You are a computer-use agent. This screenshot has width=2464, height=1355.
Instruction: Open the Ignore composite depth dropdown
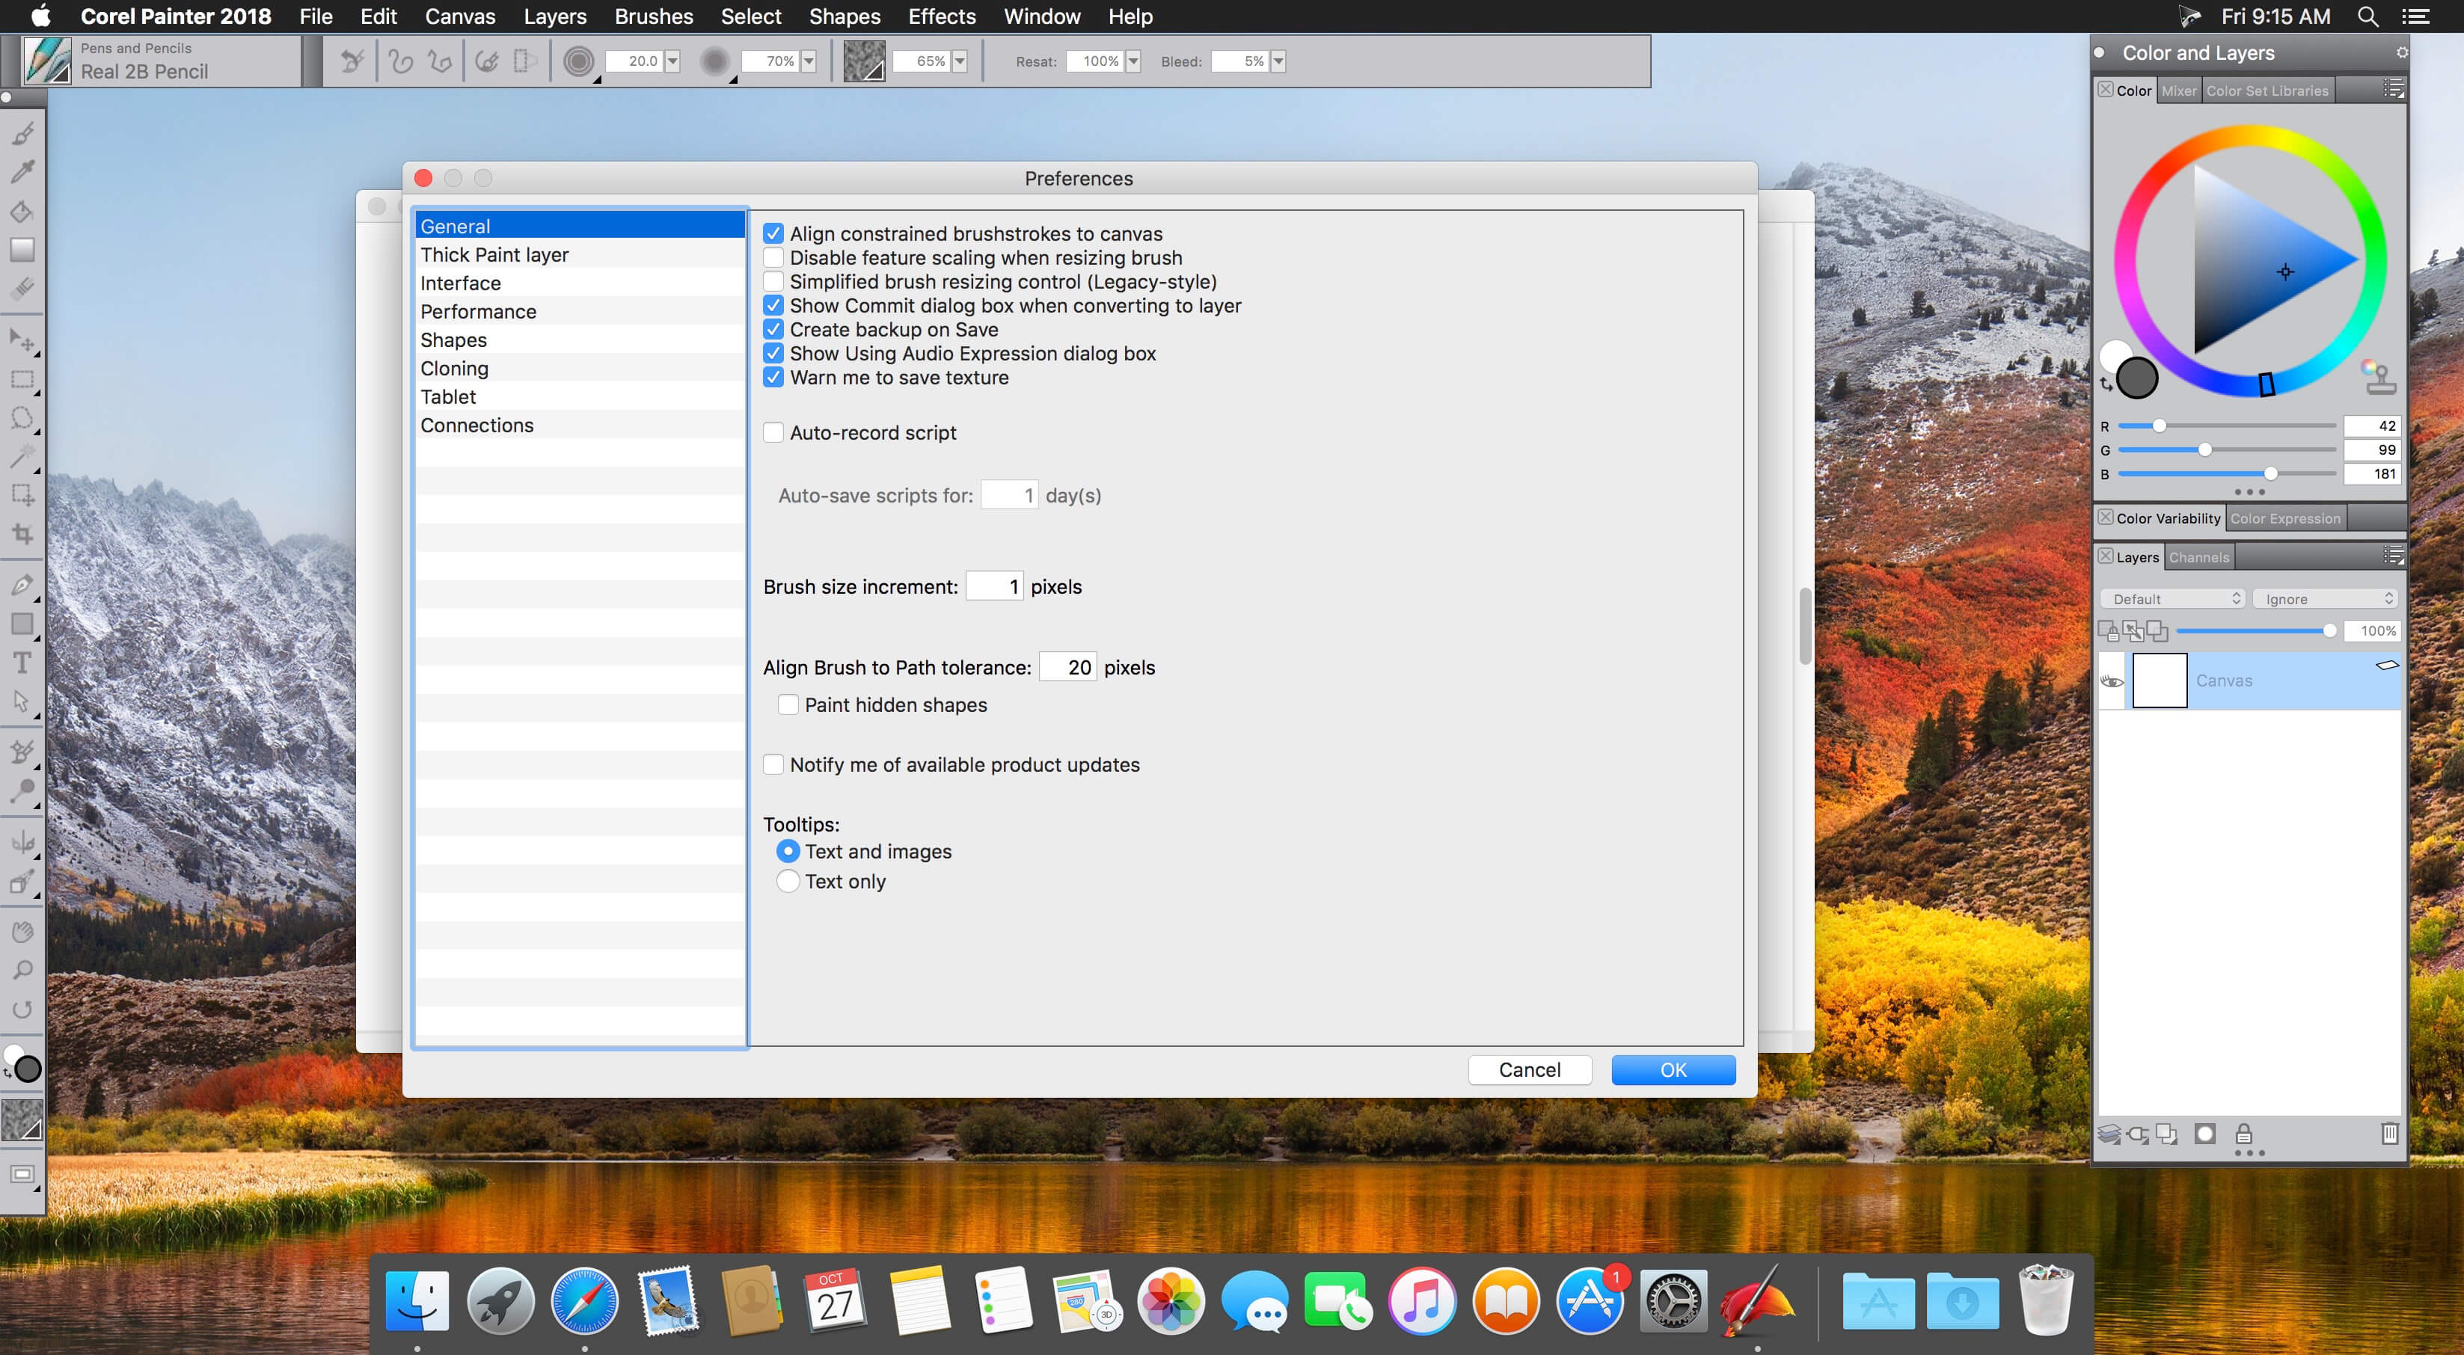(2326, 599)
